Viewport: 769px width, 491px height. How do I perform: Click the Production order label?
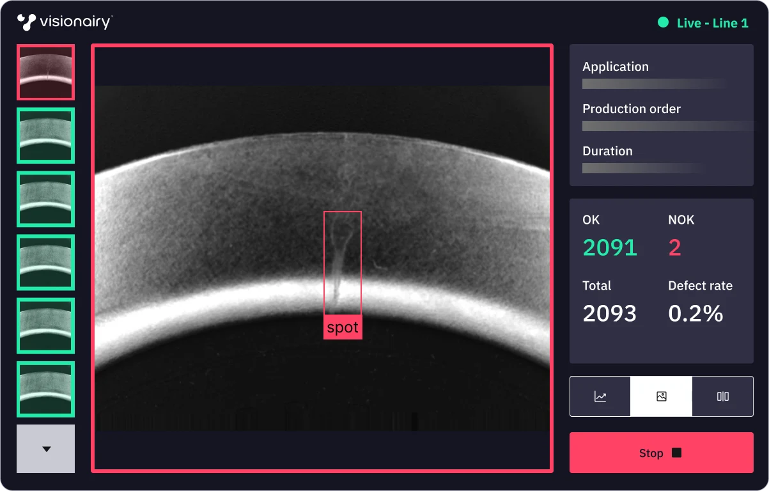(x=632, y=109)
